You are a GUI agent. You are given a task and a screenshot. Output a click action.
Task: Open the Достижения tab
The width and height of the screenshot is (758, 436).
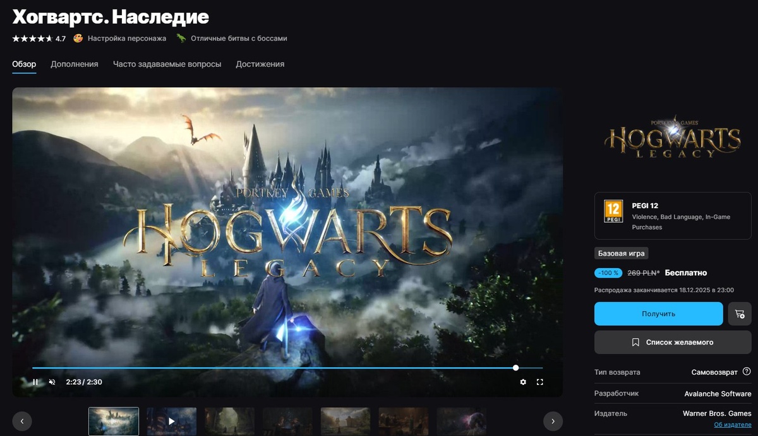[x=260, y=64]
